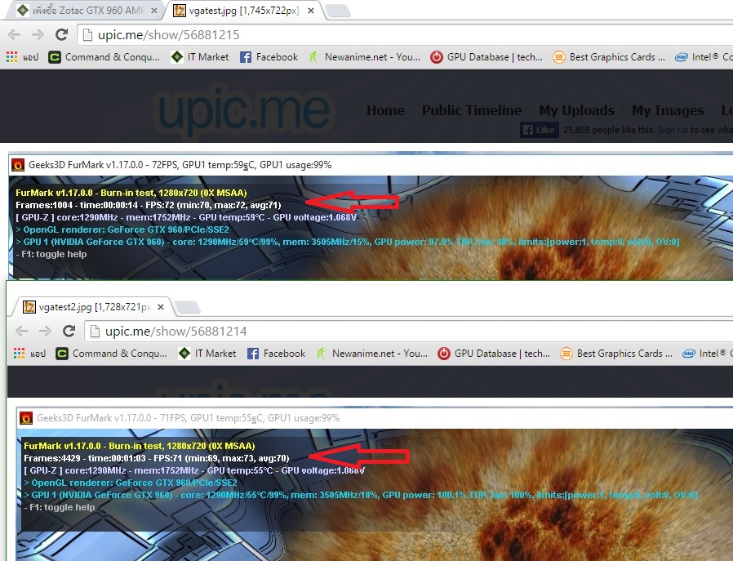
Task: Open a new tab in the lower browser
Action: click(188, 307)
